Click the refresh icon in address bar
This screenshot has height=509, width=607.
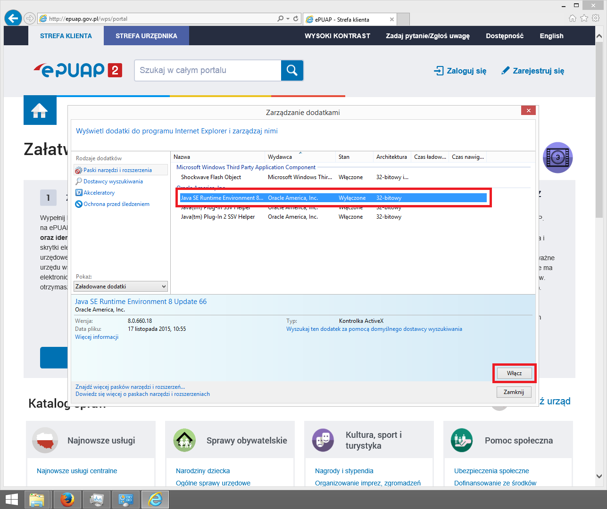pos(296,19)
